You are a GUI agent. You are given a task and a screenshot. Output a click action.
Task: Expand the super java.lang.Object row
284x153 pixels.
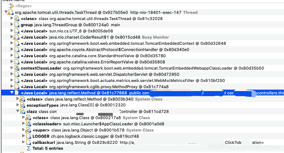coord(23,129)
